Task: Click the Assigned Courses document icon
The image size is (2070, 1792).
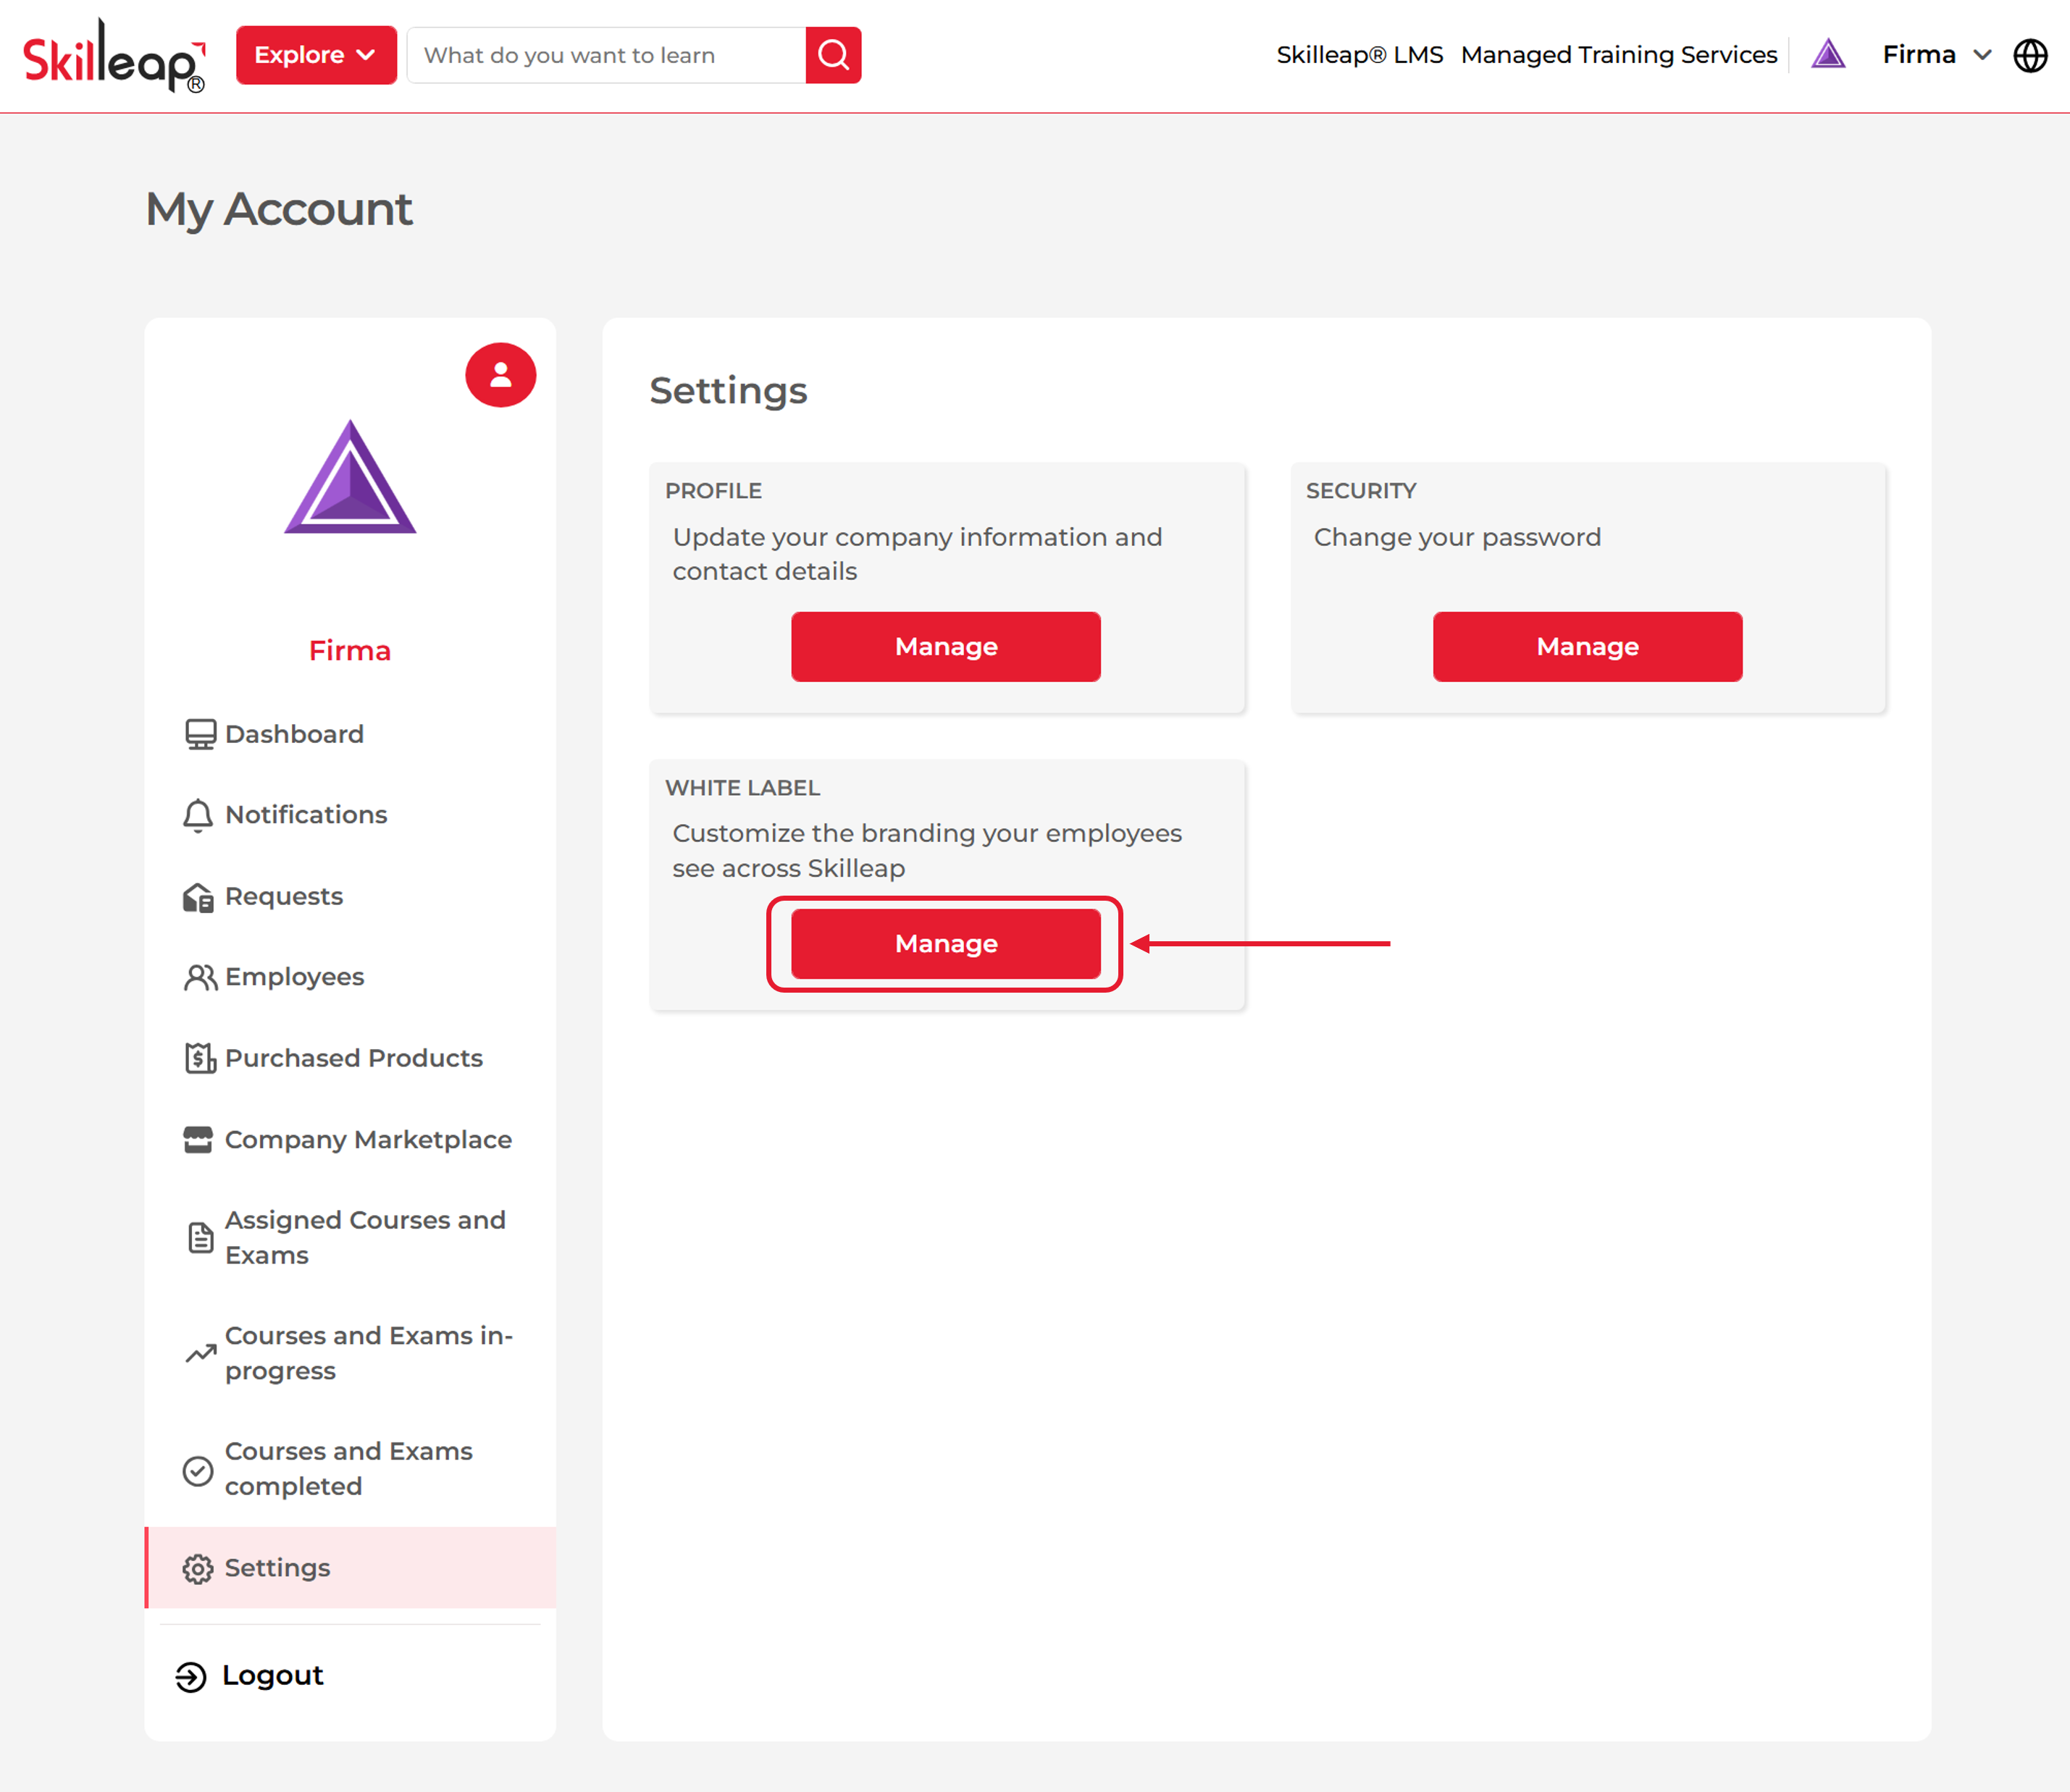Action: click(200, 1238)
